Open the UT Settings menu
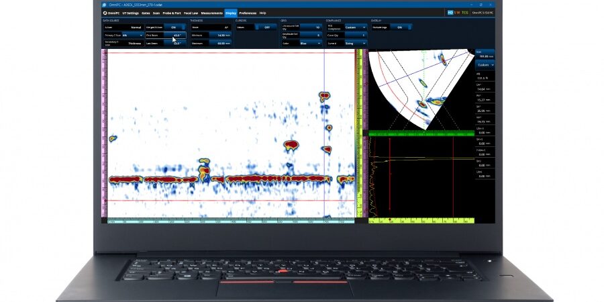 point(130,13)
